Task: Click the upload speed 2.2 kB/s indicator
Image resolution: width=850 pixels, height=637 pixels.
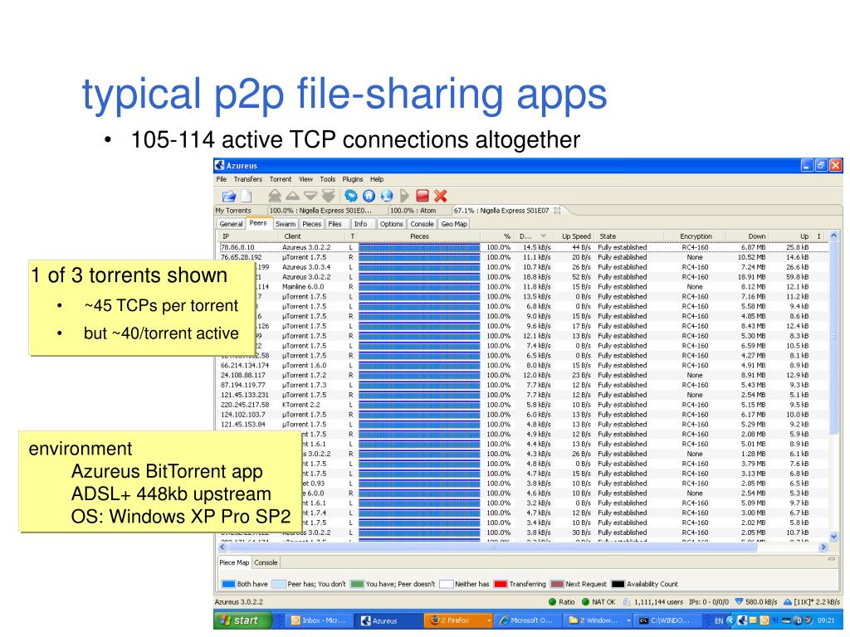Action: (x=812, y=602)
